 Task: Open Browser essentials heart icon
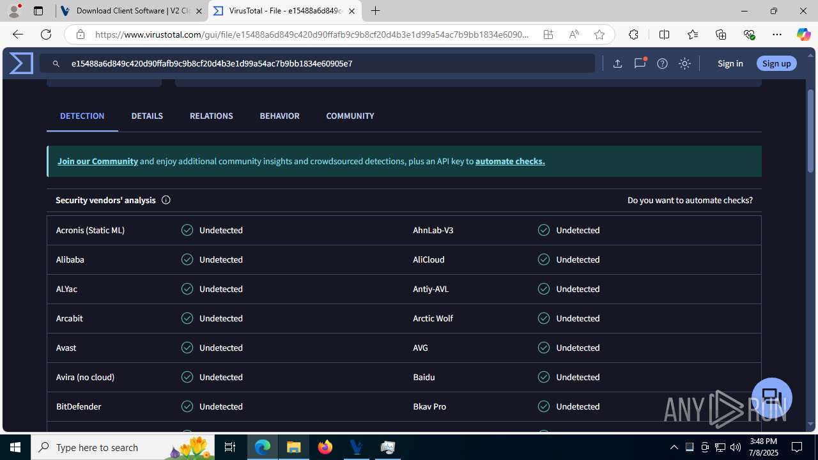point(750,34)
